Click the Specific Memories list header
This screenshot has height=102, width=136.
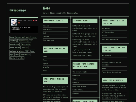coord(114,80)
